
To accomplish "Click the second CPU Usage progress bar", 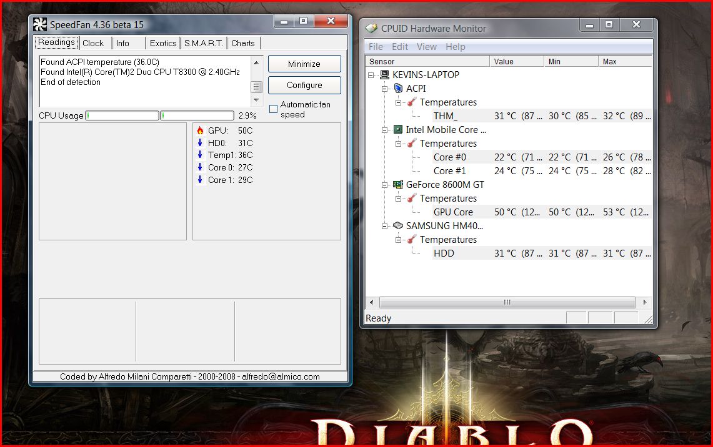I will 197,115.
